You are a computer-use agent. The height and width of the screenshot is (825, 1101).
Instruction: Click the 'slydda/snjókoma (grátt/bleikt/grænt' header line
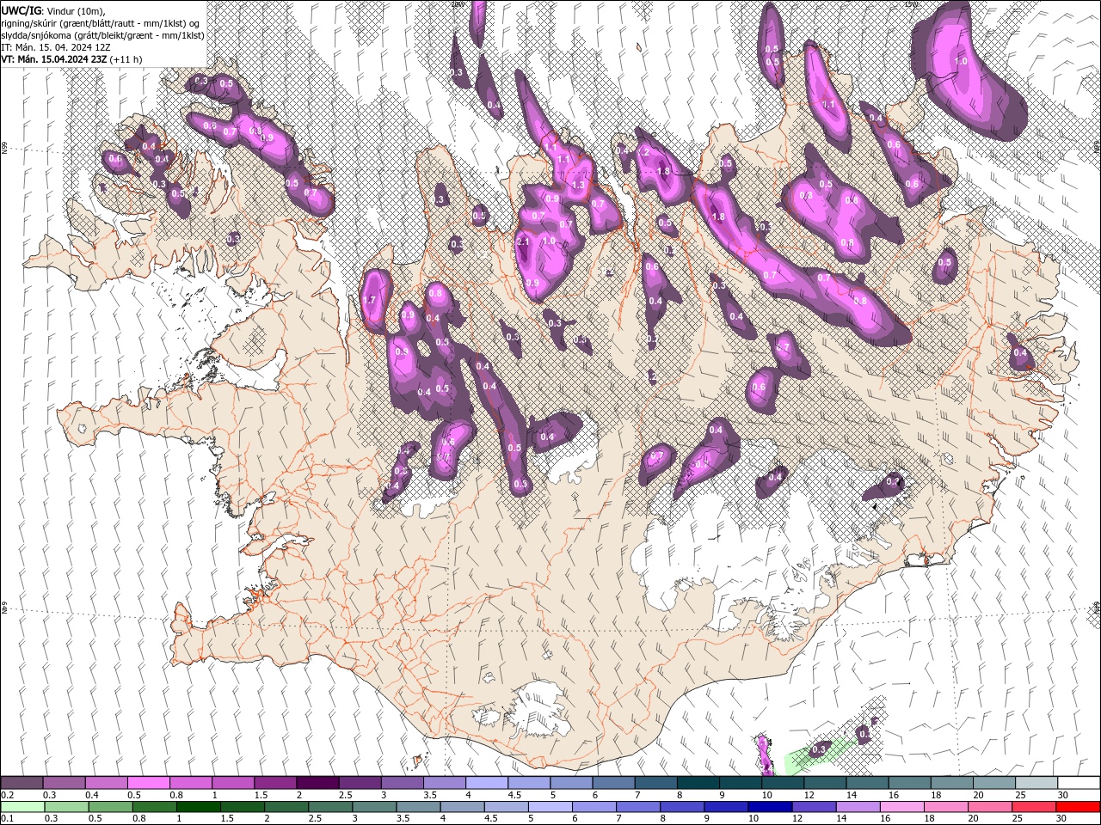point(101,35)
